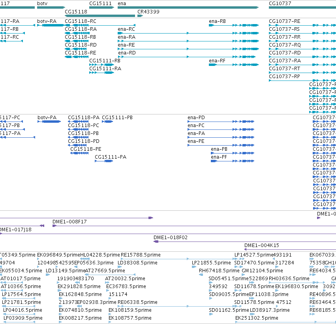336x324 pixels.
Task: Select protein ena-PF
Action: [x=219, y=157]
